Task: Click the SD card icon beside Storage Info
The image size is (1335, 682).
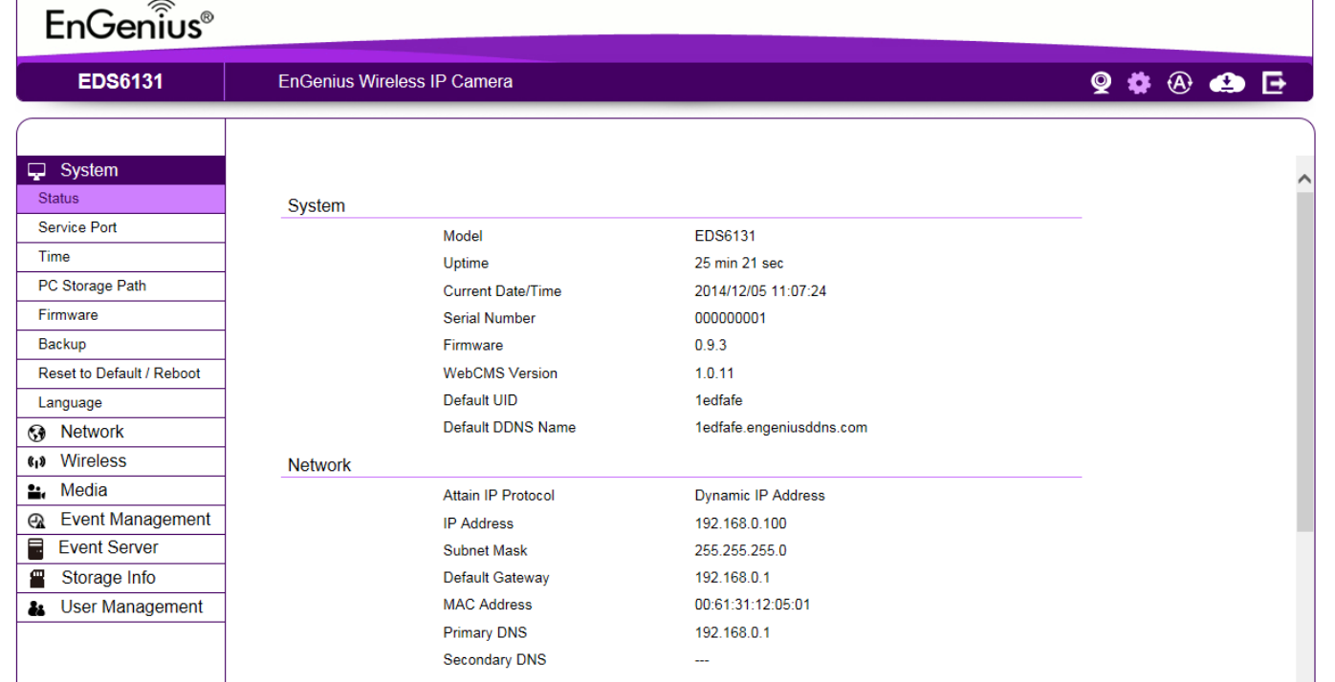Action: 38,578
